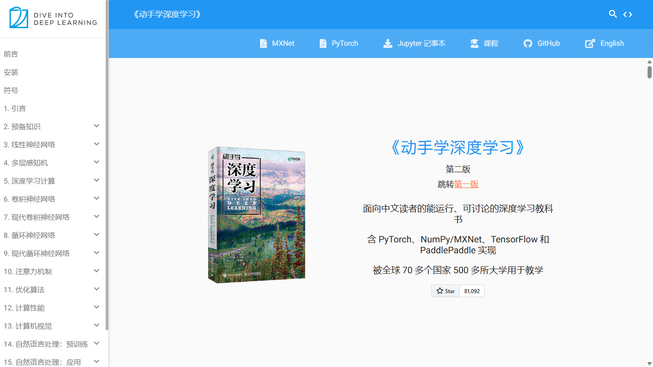
Task: Click the MXNet PDF icon
Action: [263, 43]
